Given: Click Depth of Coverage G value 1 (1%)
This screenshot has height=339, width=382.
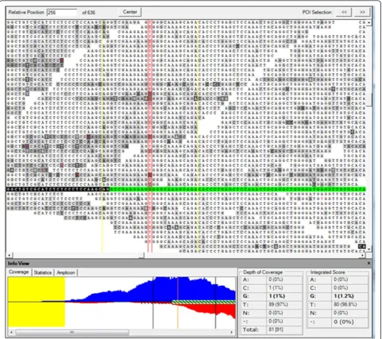Looking at the screenshot, I should [x=277, y=296].
